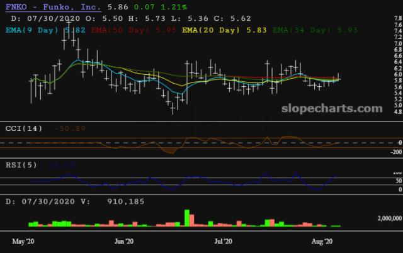403x253 pixels.
Task: Select the Jun '20 date axis label
Action: (124, 242)
